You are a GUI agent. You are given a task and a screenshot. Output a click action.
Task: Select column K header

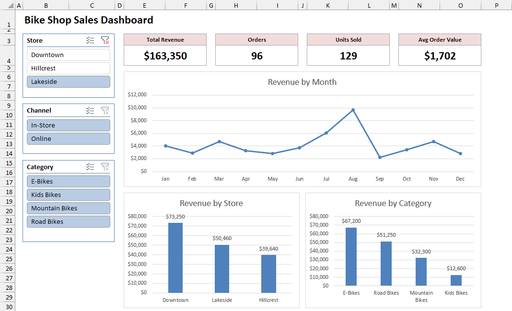328,5
